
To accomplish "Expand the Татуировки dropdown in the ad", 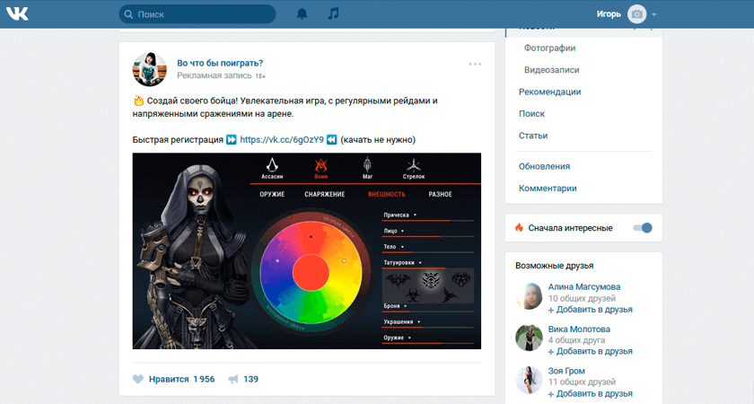I will point(402,262).
